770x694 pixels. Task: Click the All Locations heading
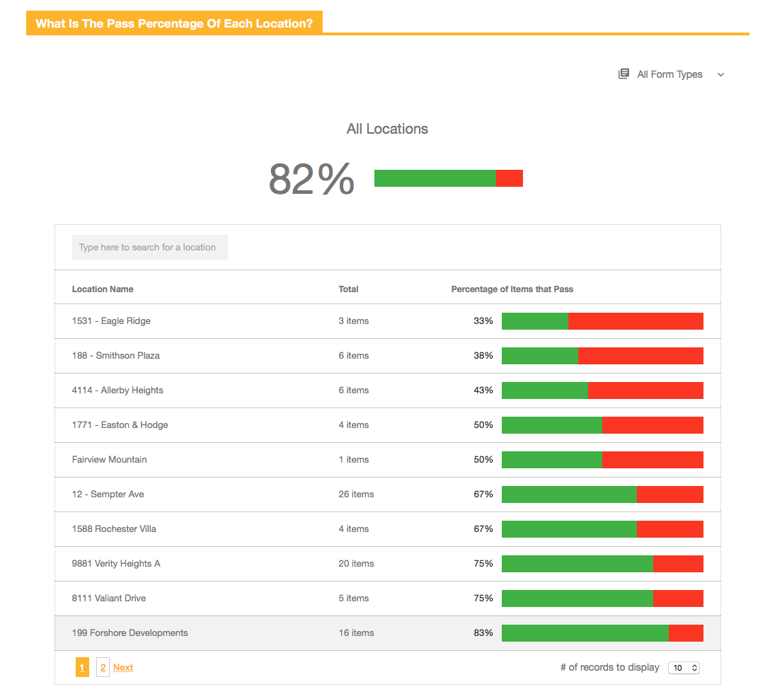[x=387, y=129]
